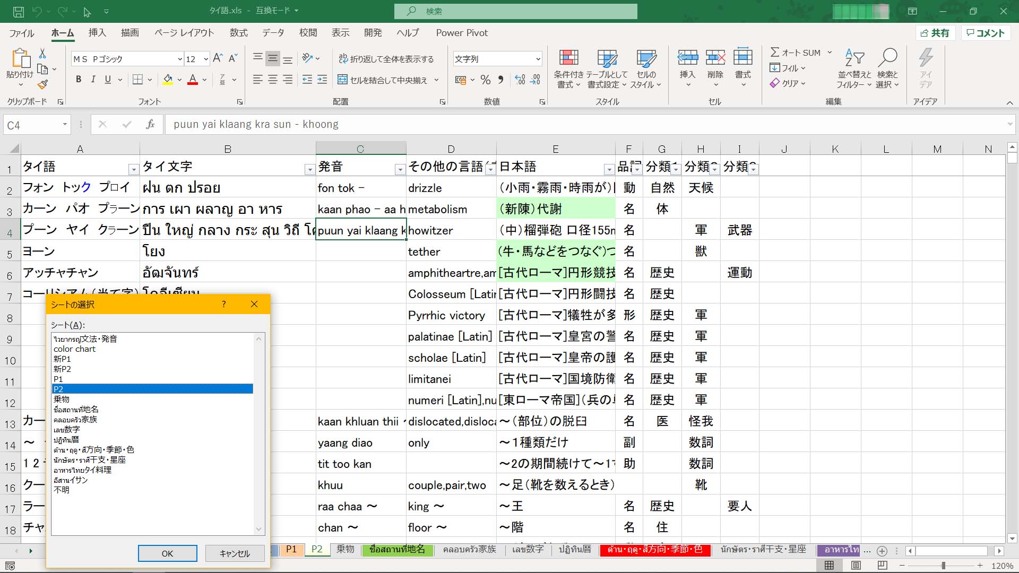Apply the yellow fill color
Viewport: 1019px width, 573px height.
click(x=168, y=80)
